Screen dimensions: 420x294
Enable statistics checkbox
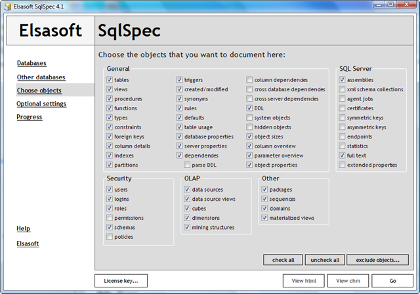[x=342, y=146]
